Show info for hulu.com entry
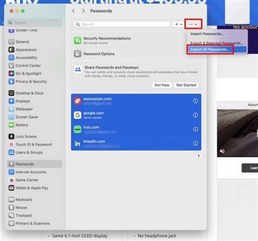Image resolution: width=258 pixels, height=241 pixels. 195,129
